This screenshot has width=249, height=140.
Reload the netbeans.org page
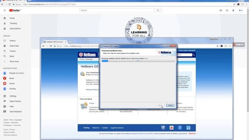point(51,46)
